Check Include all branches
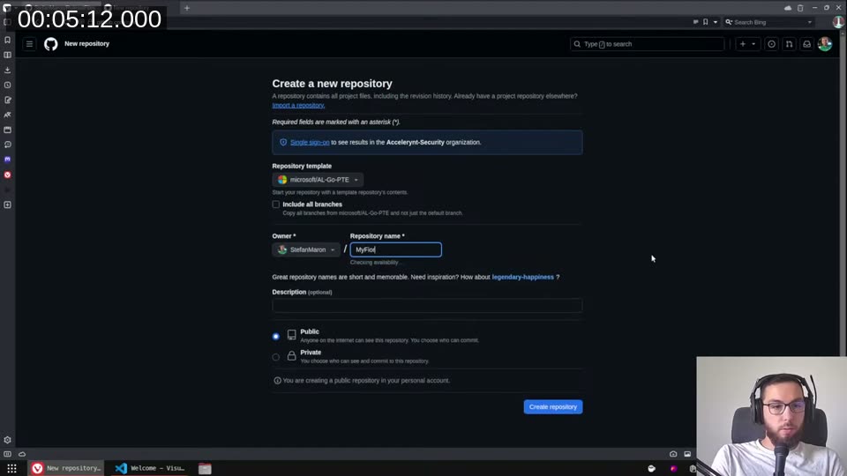Viewport: 847px width, 476px height. click(x=276, y=205)
